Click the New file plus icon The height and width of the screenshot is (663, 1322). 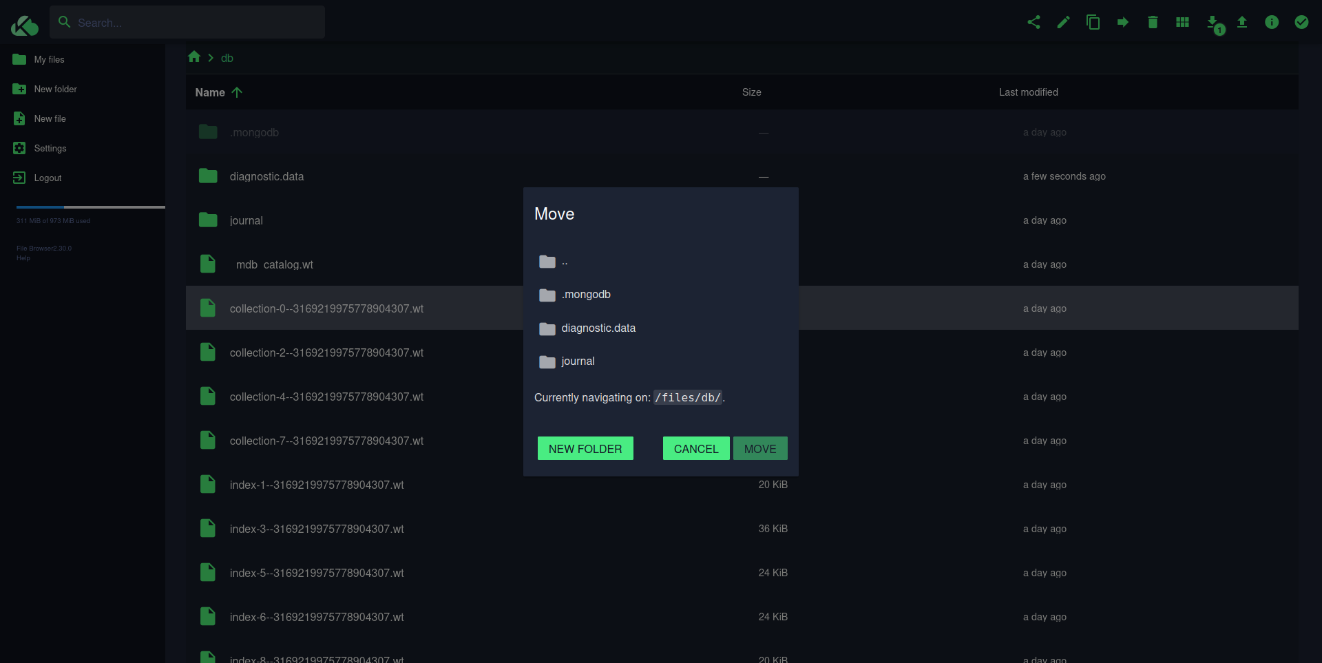pyautogui.click(x=19, y=118)
